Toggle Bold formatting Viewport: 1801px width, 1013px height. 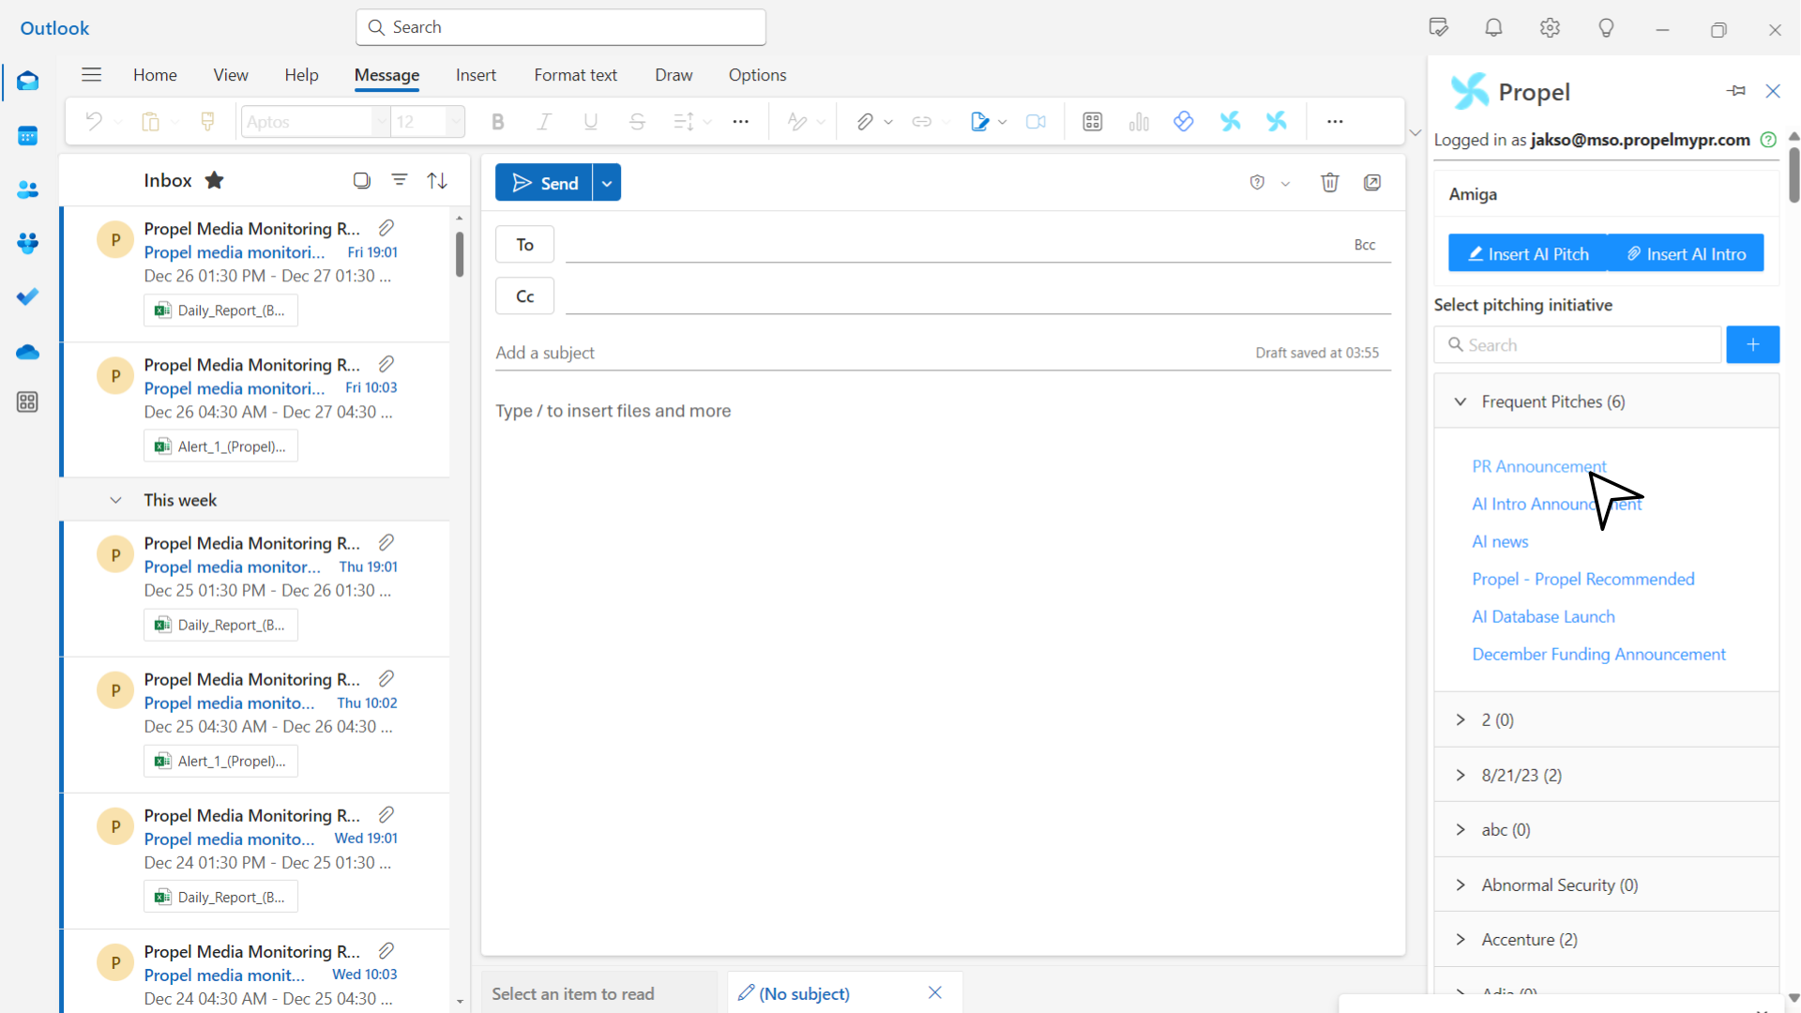pyautogui.click(x=498, y=122)
